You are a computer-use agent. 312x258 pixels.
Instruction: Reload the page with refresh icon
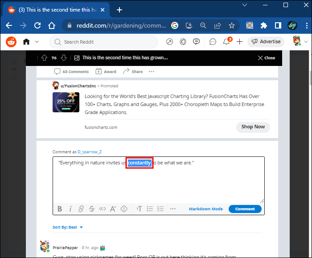pos(37,25)
